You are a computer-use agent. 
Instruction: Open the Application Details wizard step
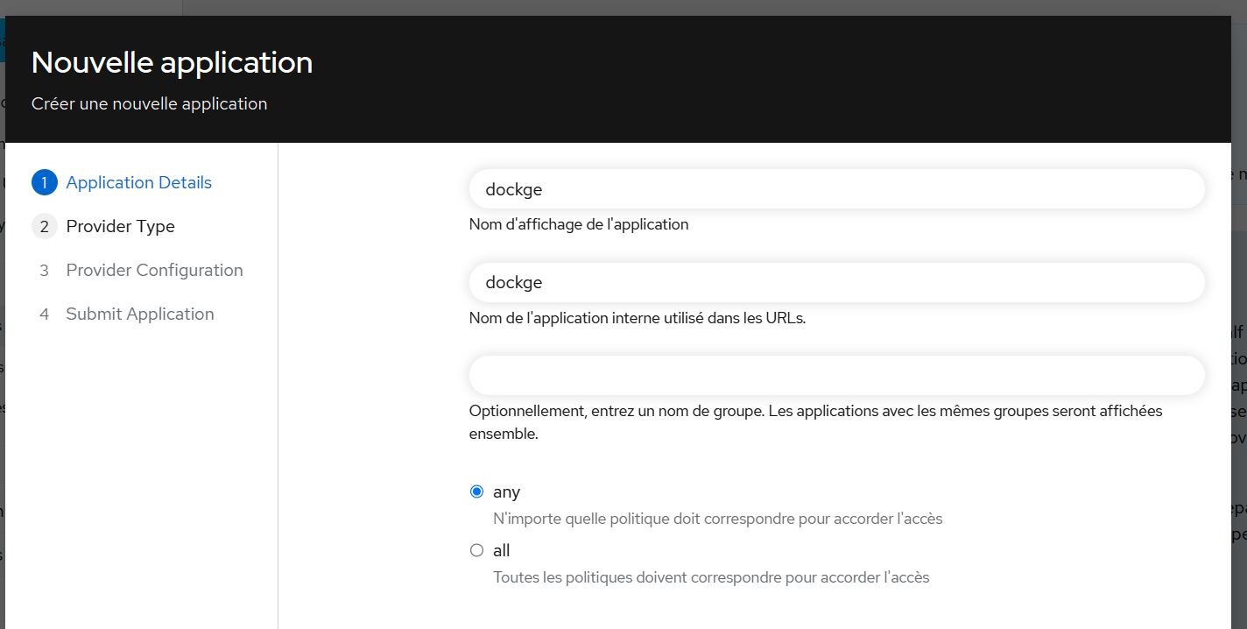(138, 182)
